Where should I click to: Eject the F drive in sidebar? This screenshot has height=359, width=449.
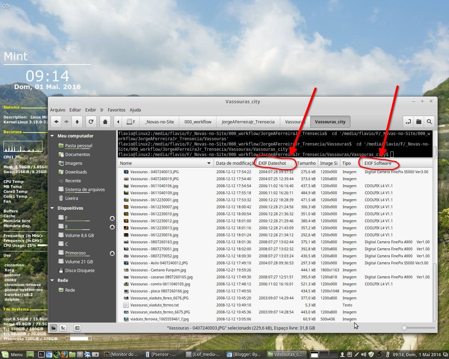(x=112, y=218)
